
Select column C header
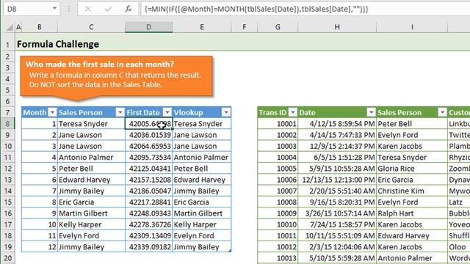[x=91, y=27]
